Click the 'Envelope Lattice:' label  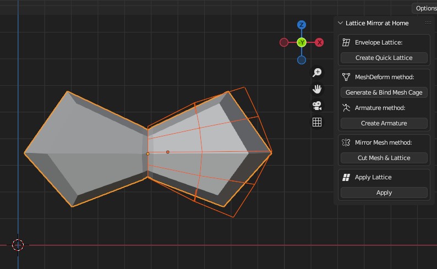pyautogui.click(x=379, y=42)
